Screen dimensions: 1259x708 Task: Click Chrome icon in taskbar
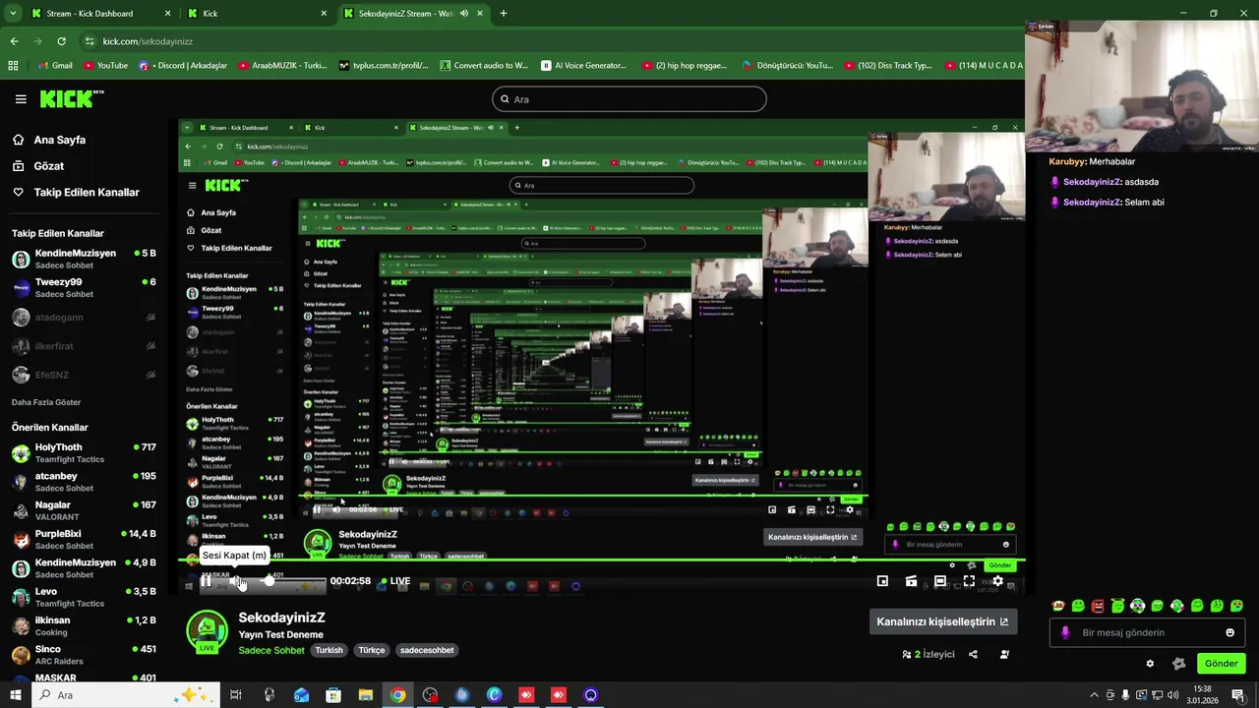pos(397,695)
